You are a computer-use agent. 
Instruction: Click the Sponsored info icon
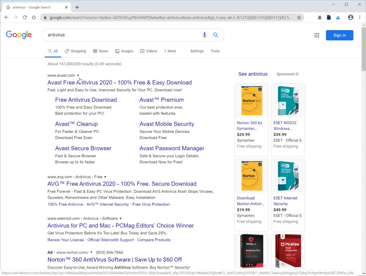pos(297,74)
